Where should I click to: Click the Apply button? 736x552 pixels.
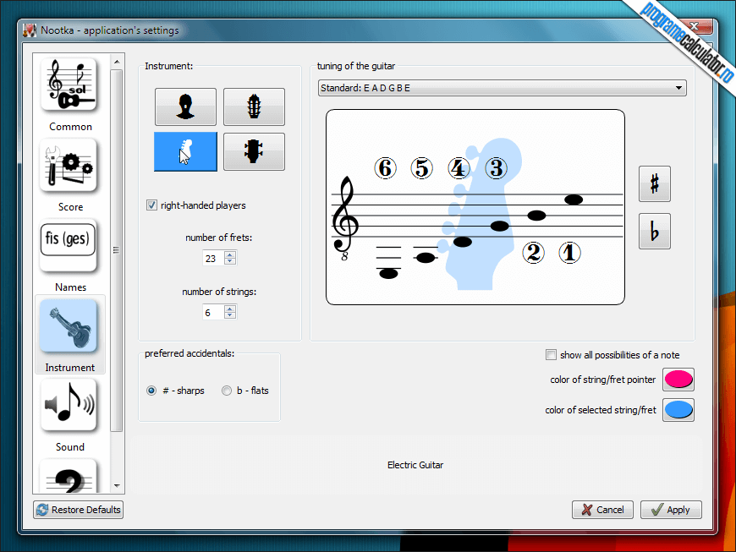click(671, 510)
